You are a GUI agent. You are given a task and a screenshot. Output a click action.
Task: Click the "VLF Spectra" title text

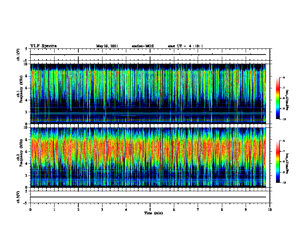point(43,46)
